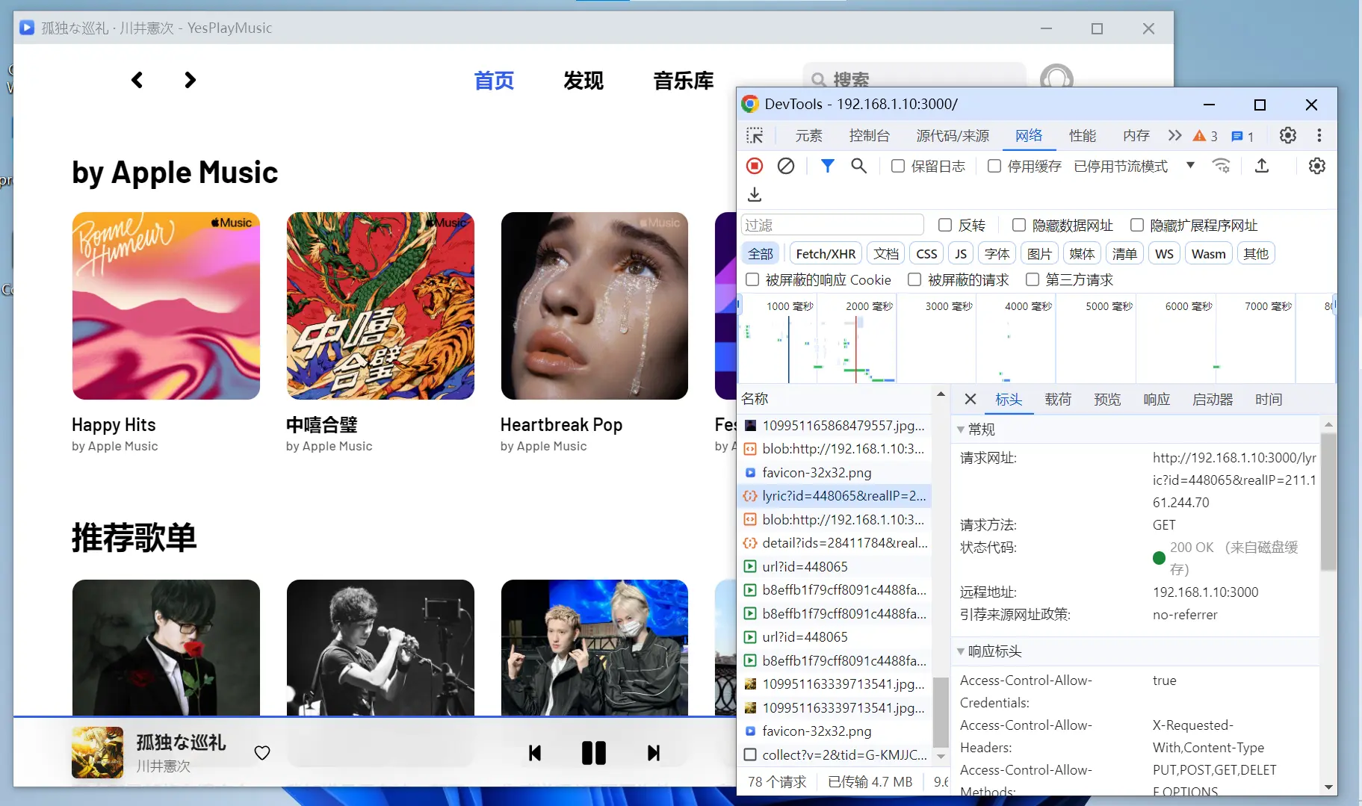
Task: Open 音乐库 page in YesPlayMusic
Action: point(683,81)
